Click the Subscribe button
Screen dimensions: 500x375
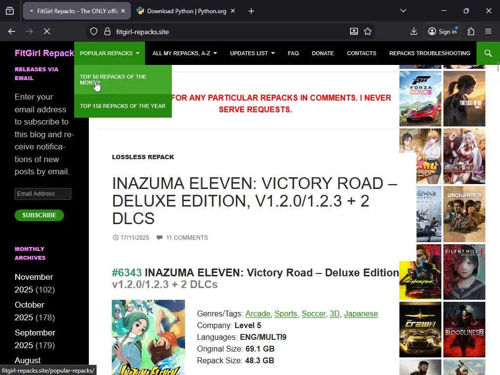click(39, 215)
